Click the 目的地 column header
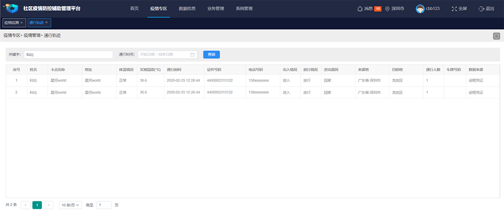504x213 pixels. (398, 69)
